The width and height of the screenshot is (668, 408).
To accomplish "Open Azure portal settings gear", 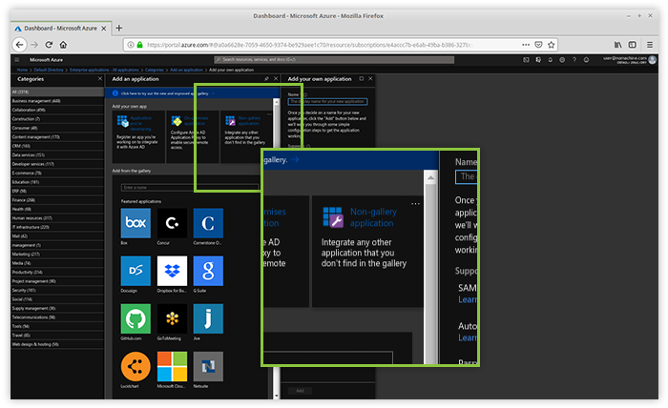I will tap(562, 60).
